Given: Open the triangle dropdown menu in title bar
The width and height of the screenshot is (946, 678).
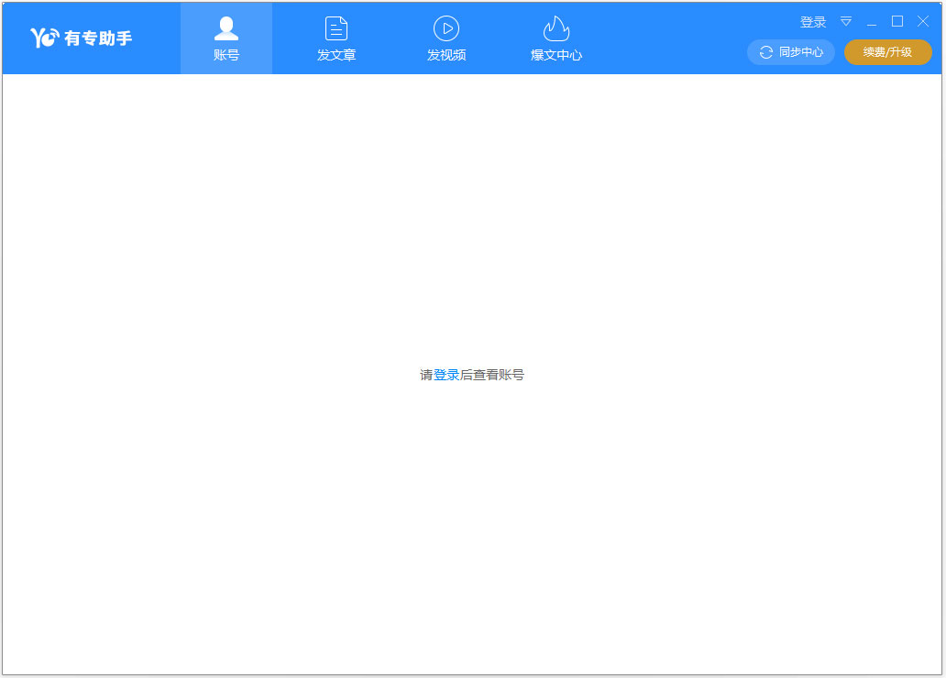Looking at the screenshot, I should [x=846, y=22].
